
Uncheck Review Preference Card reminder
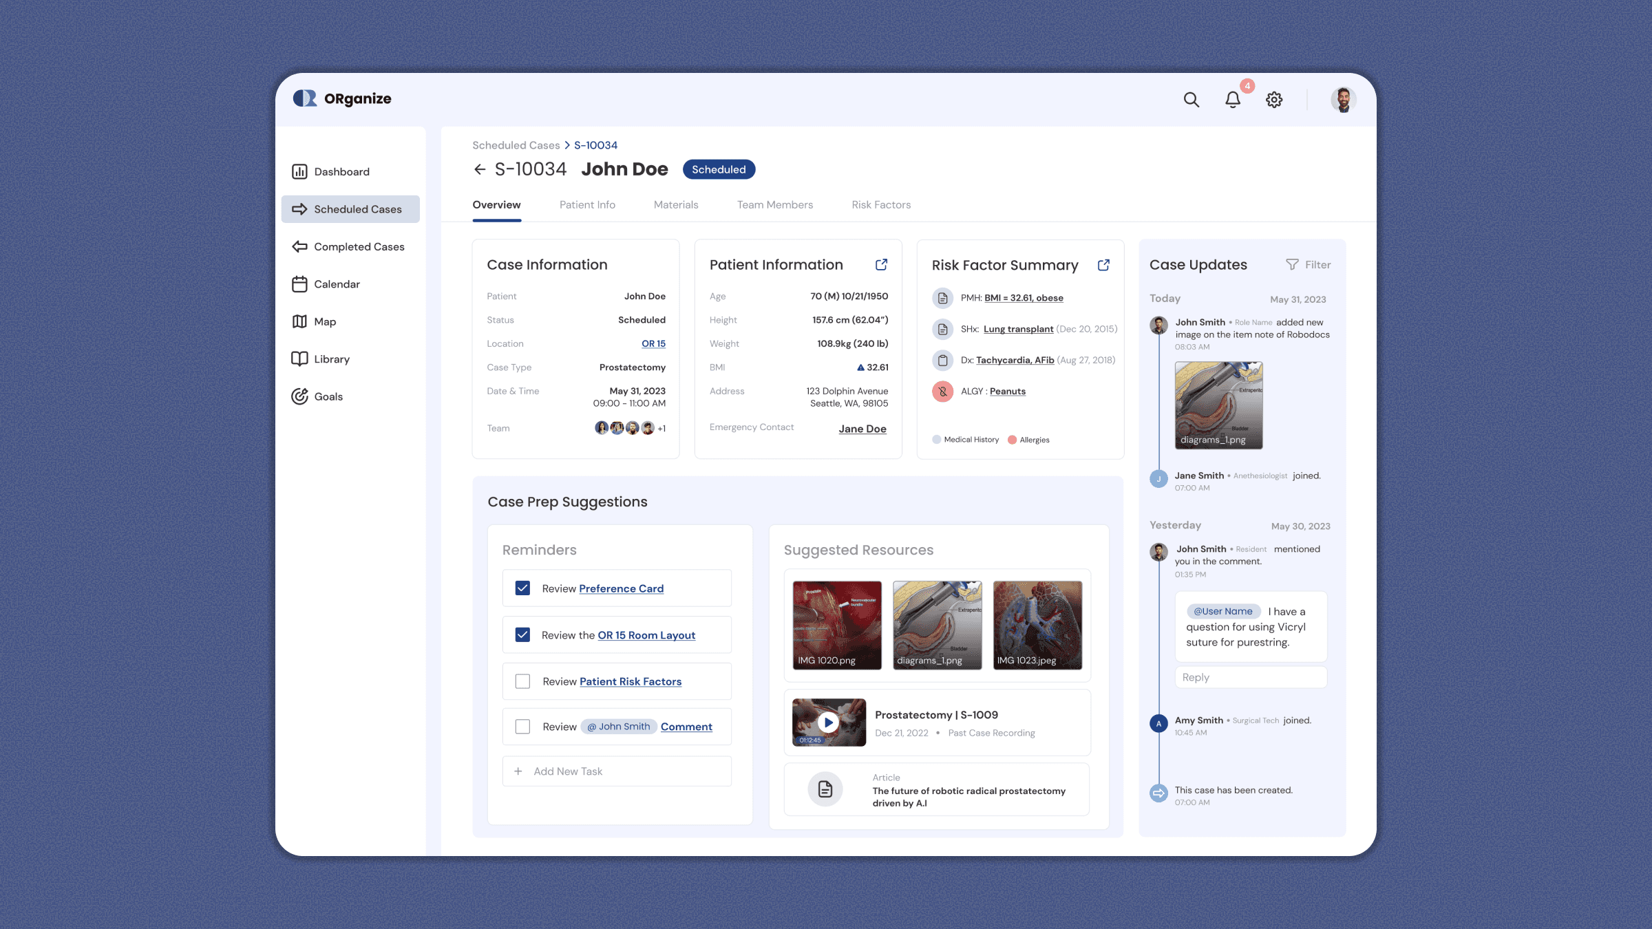(522, 588)
